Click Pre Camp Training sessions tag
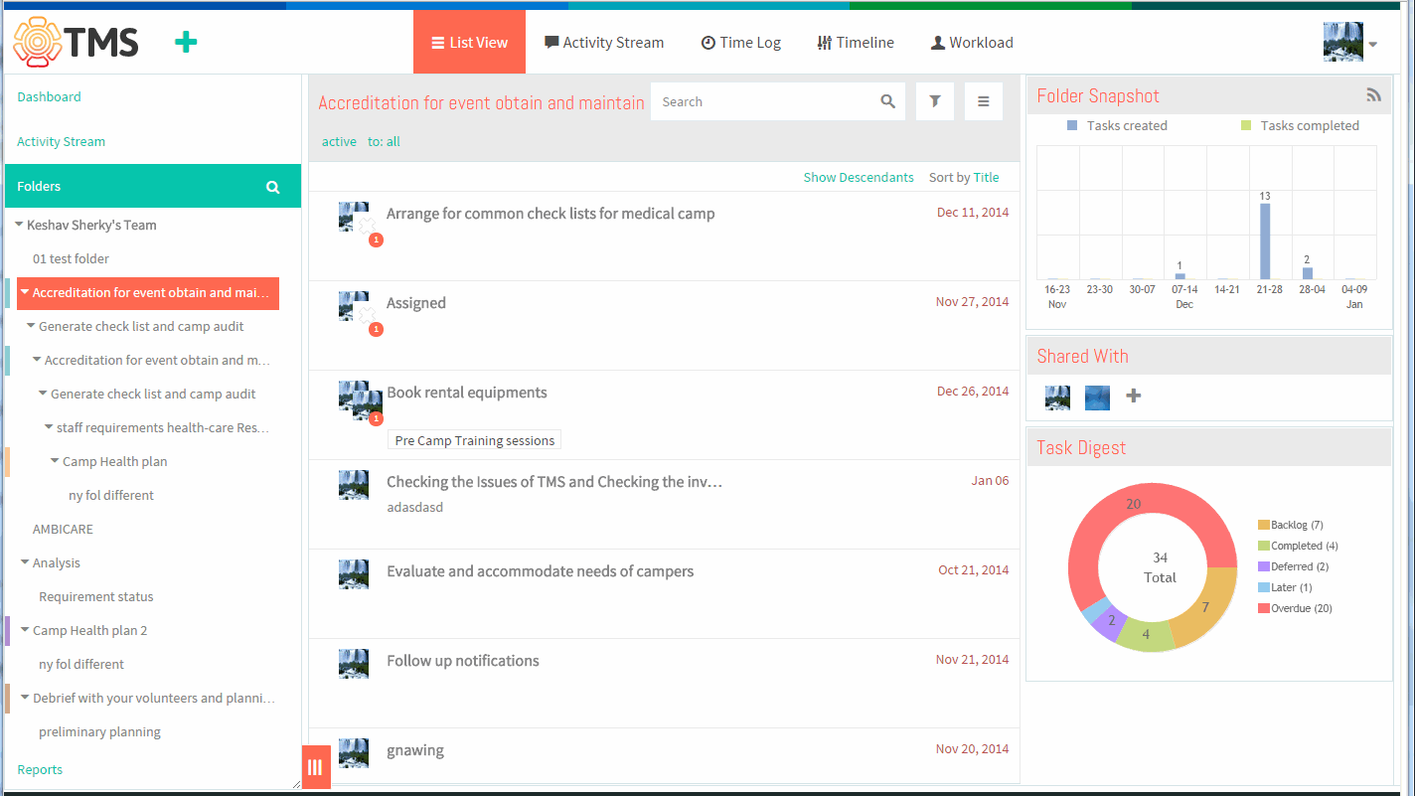This screenshot has width=1415, height=796. (x=475, y=440)
